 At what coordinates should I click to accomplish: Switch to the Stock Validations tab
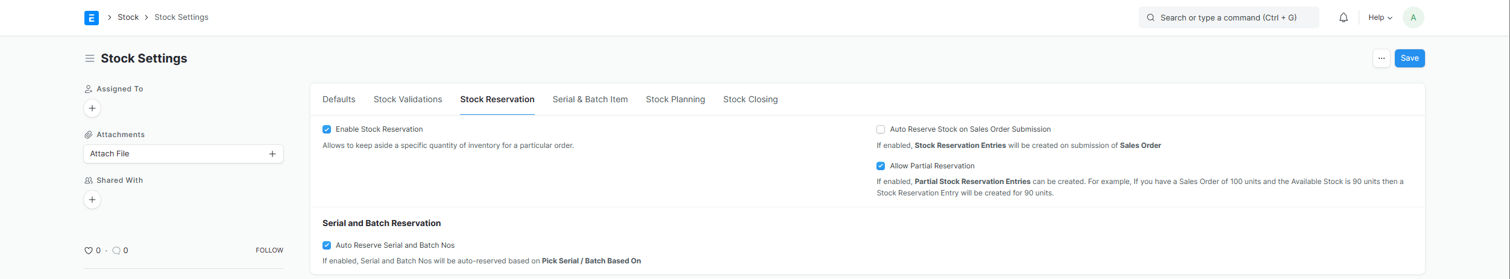(x=407, y=99)
